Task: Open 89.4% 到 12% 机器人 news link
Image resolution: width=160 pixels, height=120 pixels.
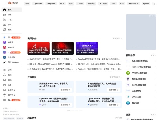Action: (x=99, y=64)
